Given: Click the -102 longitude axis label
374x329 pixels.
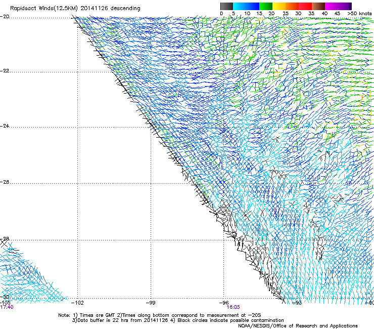Looking at the screenshot, I should pyautogui.click(x=77, y=303).
